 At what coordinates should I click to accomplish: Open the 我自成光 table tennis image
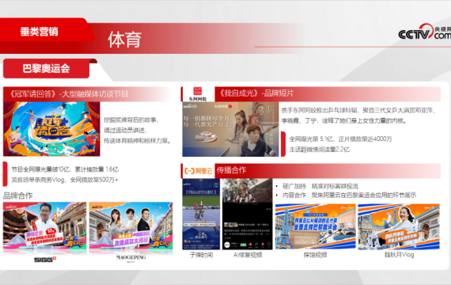coord(230,129)
